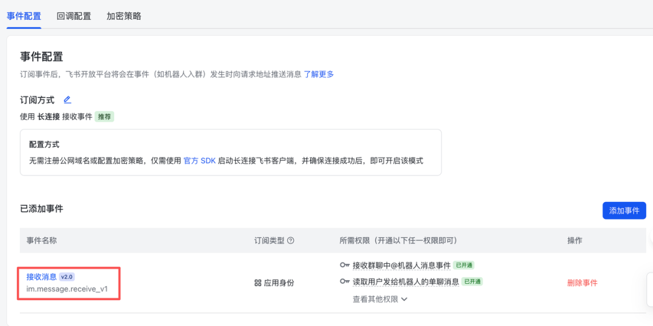This screenshot has height=326, width=653.
Task: Click the bold 长连接 text
Action: [49, 117]
